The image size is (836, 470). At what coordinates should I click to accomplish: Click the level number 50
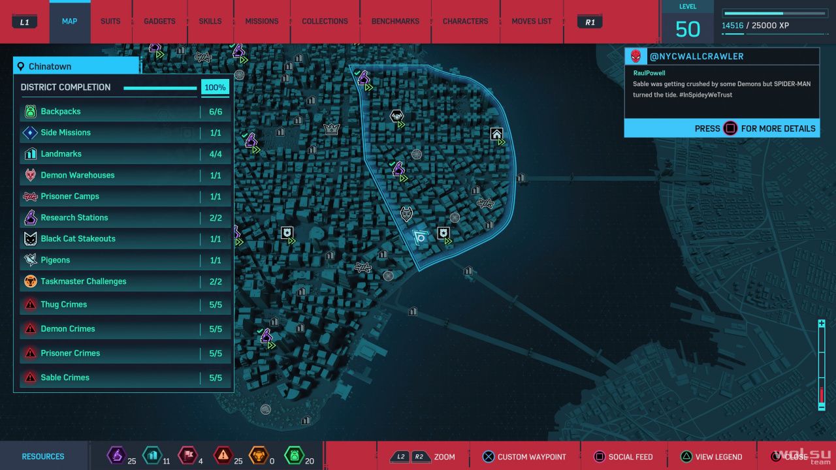[x=688, y=29]
